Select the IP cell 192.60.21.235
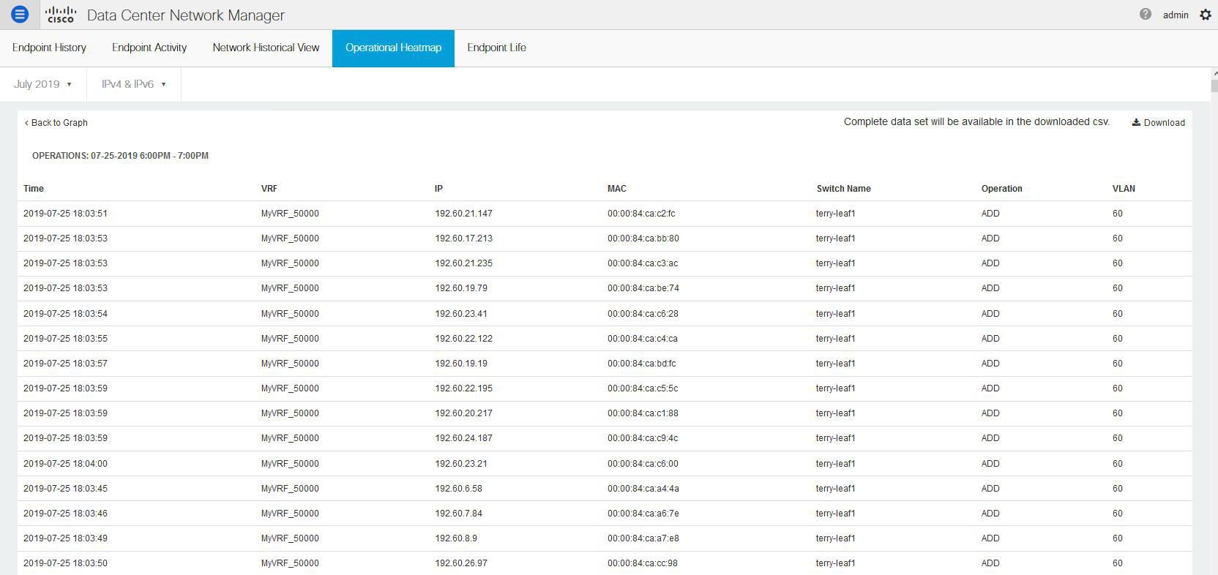The image size is (1218, 575). (463, 263)
